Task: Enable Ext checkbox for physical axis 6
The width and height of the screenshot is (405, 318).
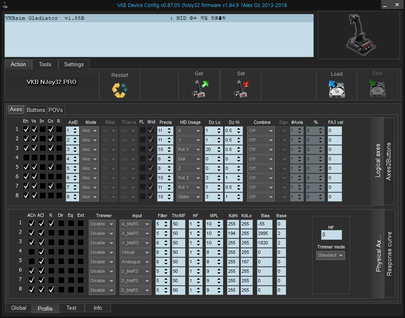Action: click(81, 271)
